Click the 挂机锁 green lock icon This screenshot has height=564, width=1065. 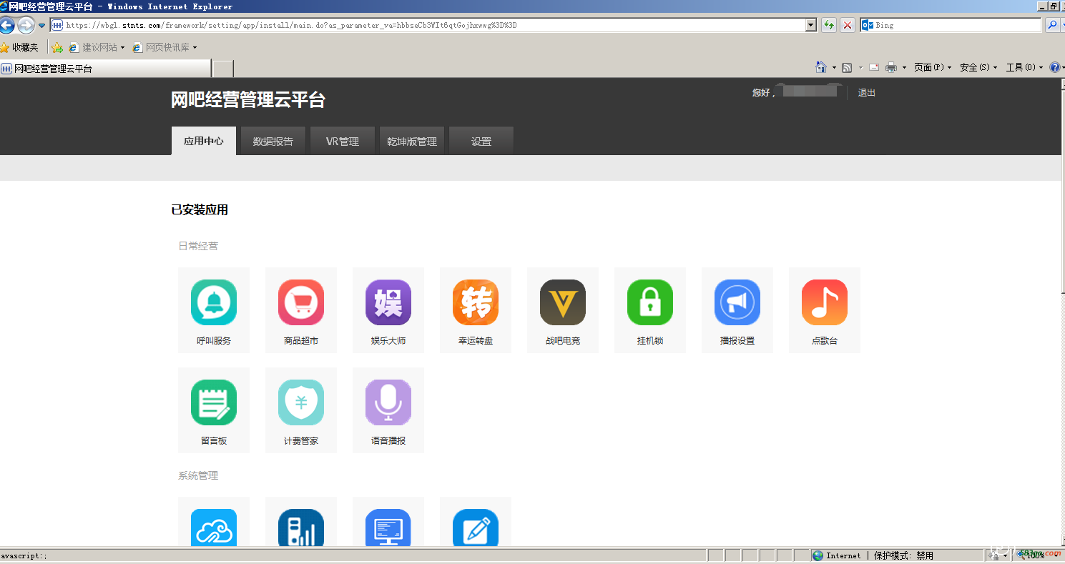650,302
